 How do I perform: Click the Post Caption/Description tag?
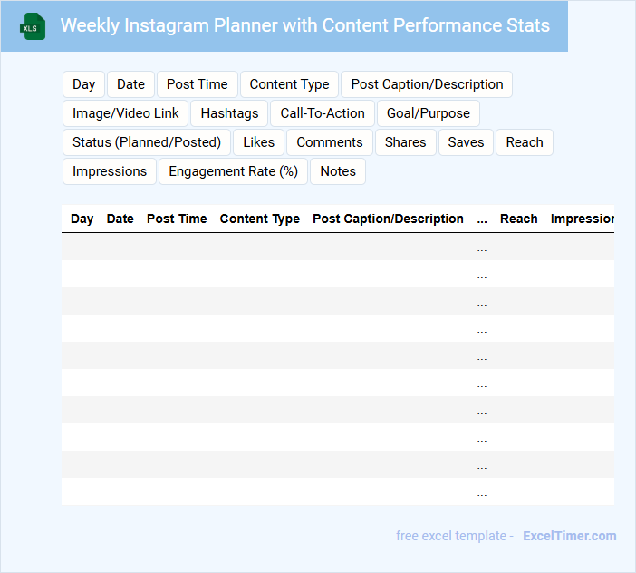pyautogui.click(x=427, y=84)
